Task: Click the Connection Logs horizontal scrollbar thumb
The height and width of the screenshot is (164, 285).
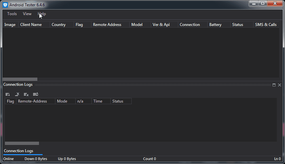Action: [22, 143]
